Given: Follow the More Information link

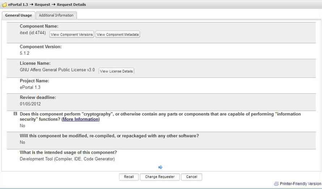Looking at the screenshot, I should click(80, 119).
